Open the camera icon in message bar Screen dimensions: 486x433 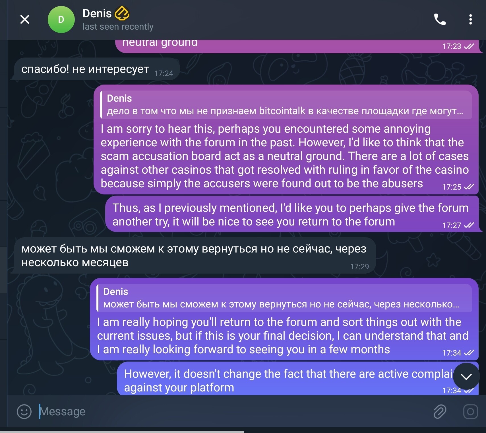tap(470, 411)
